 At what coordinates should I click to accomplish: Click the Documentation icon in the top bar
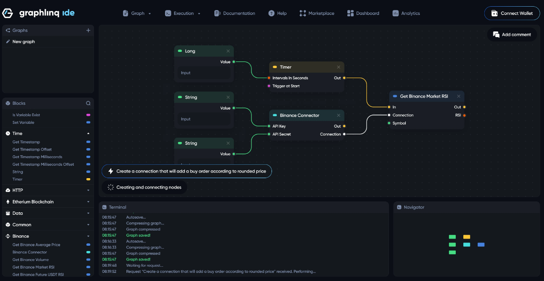(216, 13)
